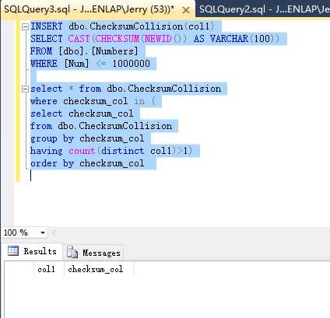This screenshot has width=330, height=318.
Task: Click the 'group by checksum_col' line
Action: pos(87,138)
